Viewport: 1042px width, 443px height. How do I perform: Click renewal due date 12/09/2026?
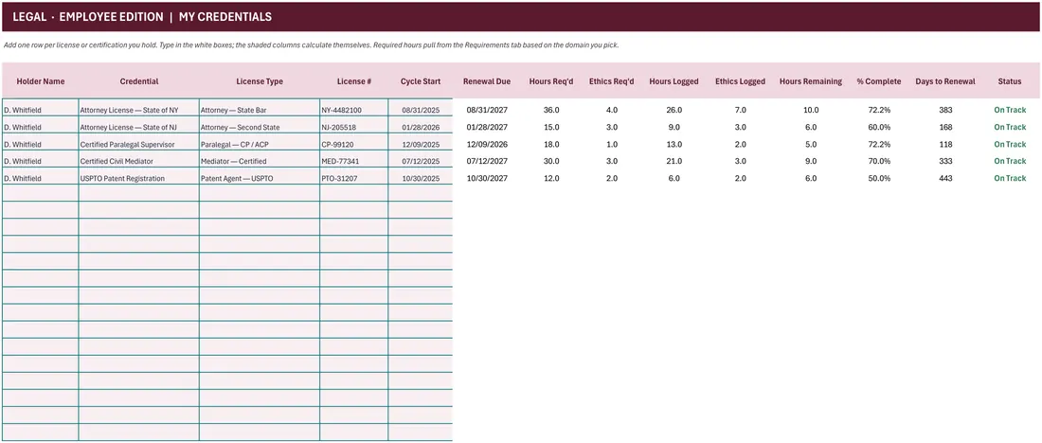coord(487,144)
